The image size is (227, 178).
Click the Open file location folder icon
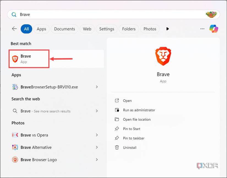pos(117,119)
